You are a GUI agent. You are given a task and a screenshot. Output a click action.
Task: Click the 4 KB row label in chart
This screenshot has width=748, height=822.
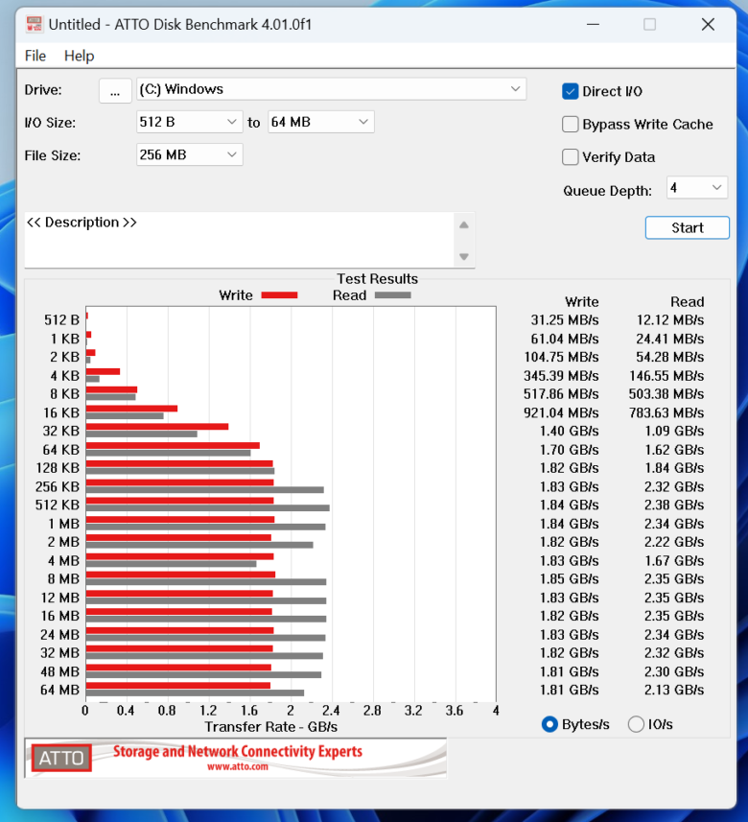click(65, 375)
